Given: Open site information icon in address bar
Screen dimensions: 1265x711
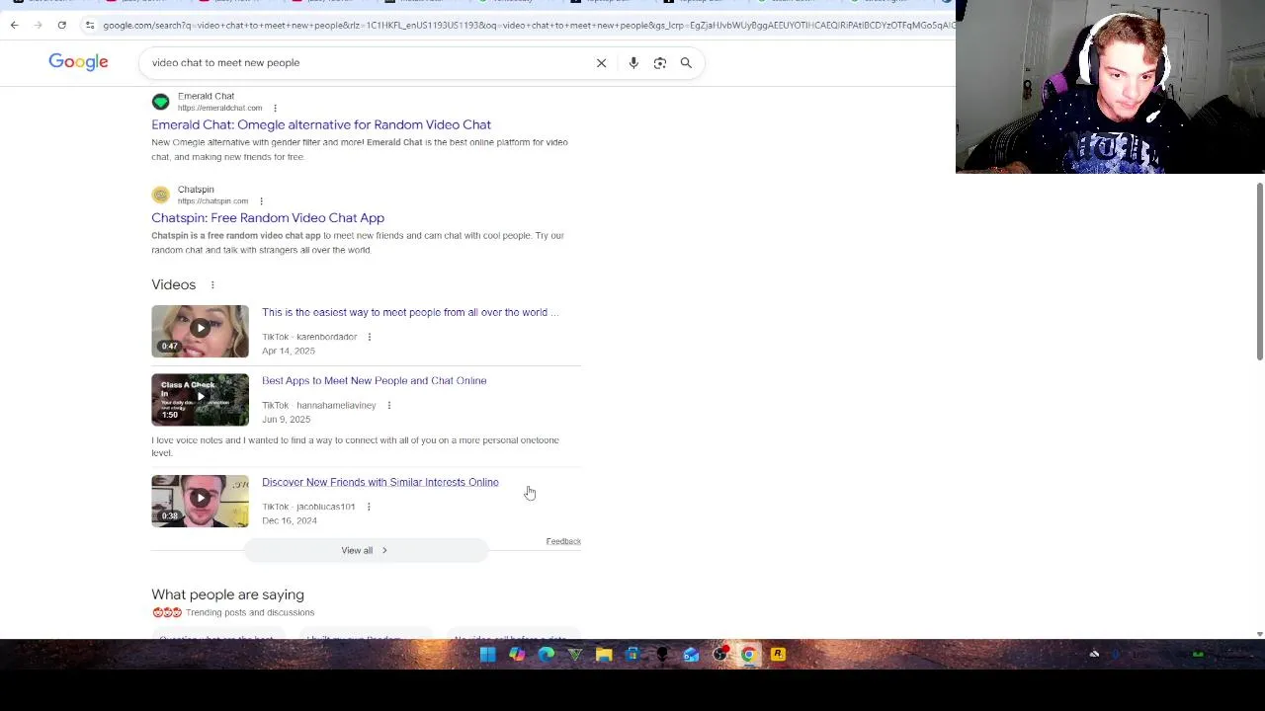Looking at the screenshot, I should 90,25.
